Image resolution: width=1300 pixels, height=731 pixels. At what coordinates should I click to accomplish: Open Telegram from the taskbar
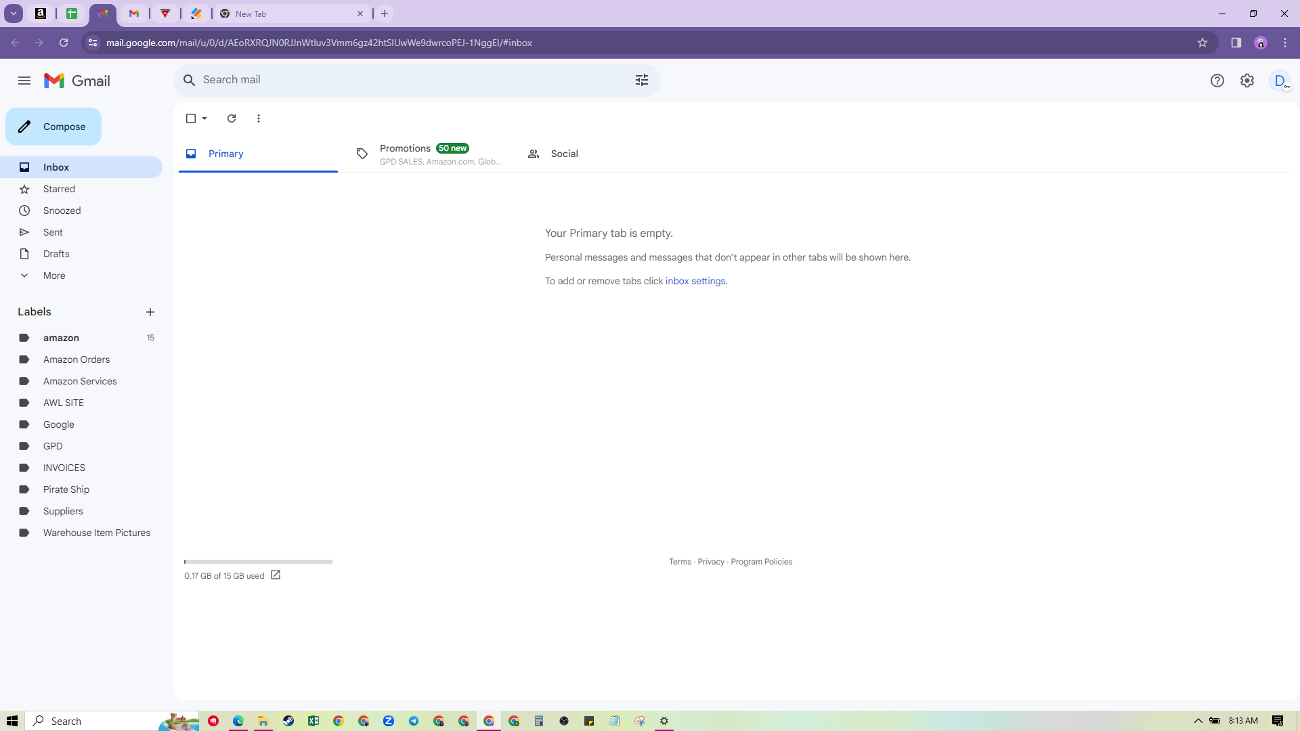click(x=414, y=721)
